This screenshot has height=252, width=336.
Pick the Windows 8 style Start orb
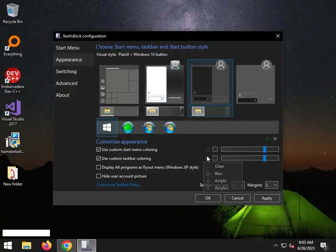pos(170,127)
